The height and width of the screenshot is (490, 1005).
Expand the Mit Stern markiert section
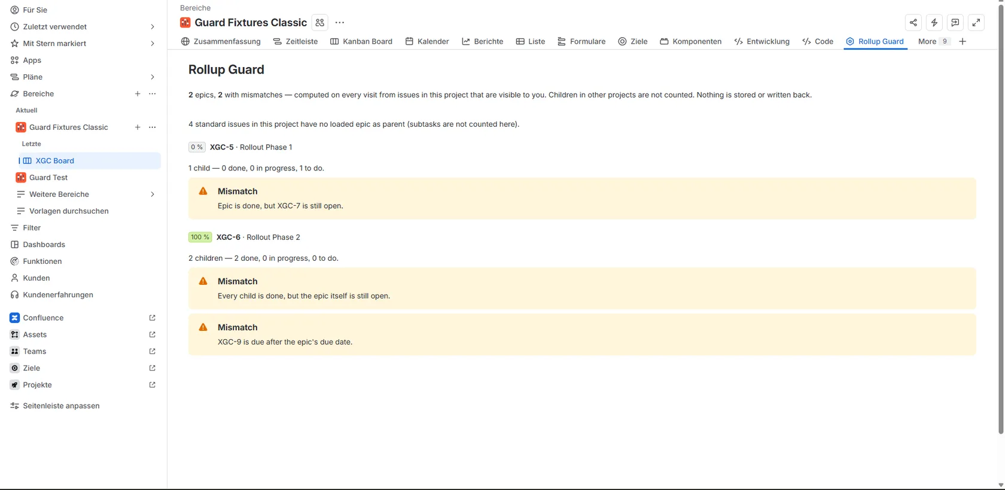point(153,44)
